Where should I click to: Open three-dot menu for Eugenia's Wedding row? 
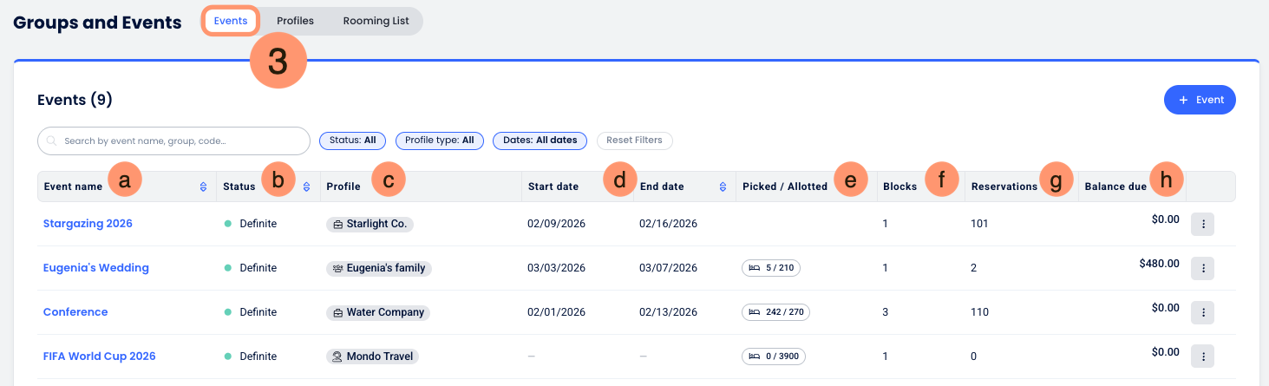pos(1202,268)
